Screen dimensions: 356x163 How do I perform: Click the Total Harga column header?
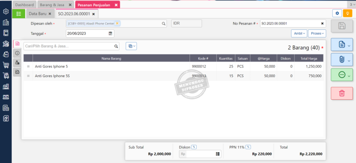click(309, 58)
